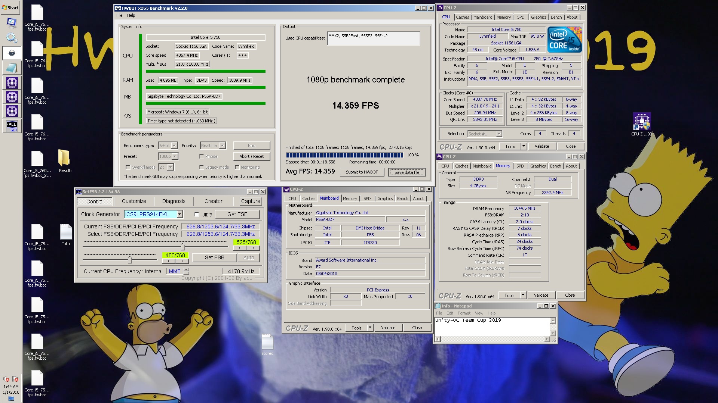Open the File menu in HWBOT benchmark
The height and width of the screenshot is (403, 718).
coord(119,15)
